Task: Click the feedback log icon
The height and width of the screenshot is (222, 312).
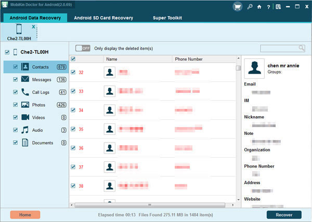Action: click(x=279, y=6)
